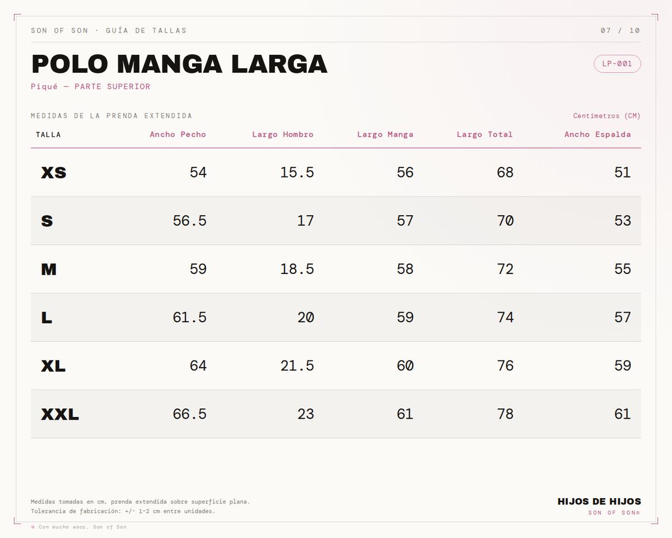Image resolution: width=672 pixels, height=538 pixels.
Task: Select the XL size row label
Action: [x=53, y=366]
